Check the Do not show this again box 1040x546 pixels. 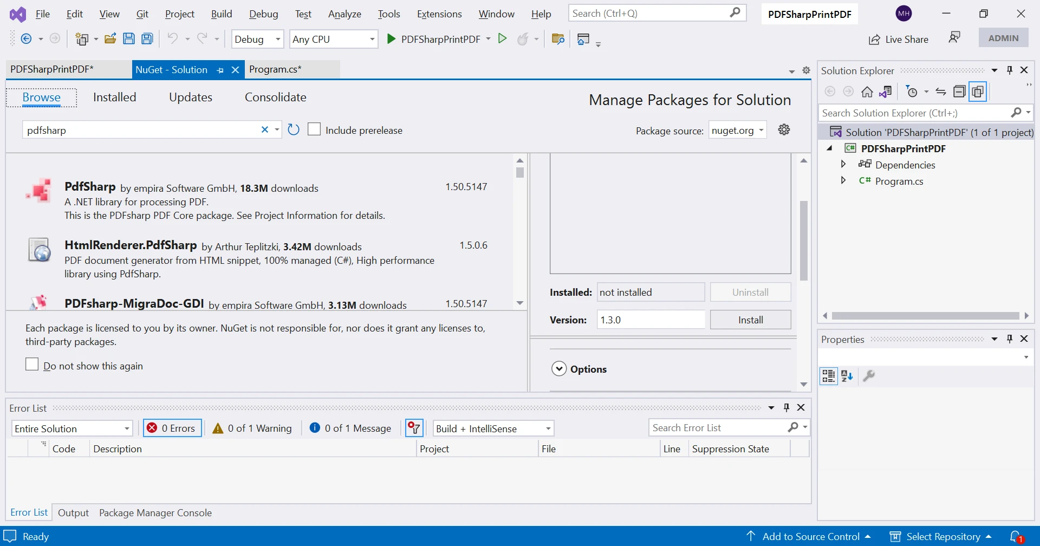coord(32,365)
